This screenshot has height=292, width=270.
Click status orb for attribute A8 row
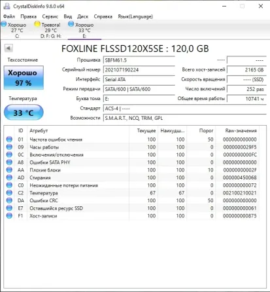(x=9, y=162)
